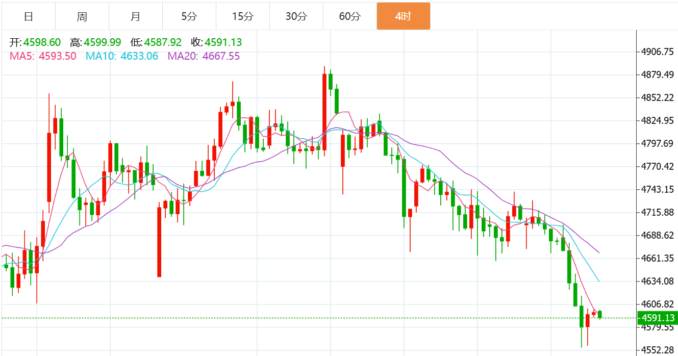Click the 4743.15 price axis label
678x356 pixels.
658,189
